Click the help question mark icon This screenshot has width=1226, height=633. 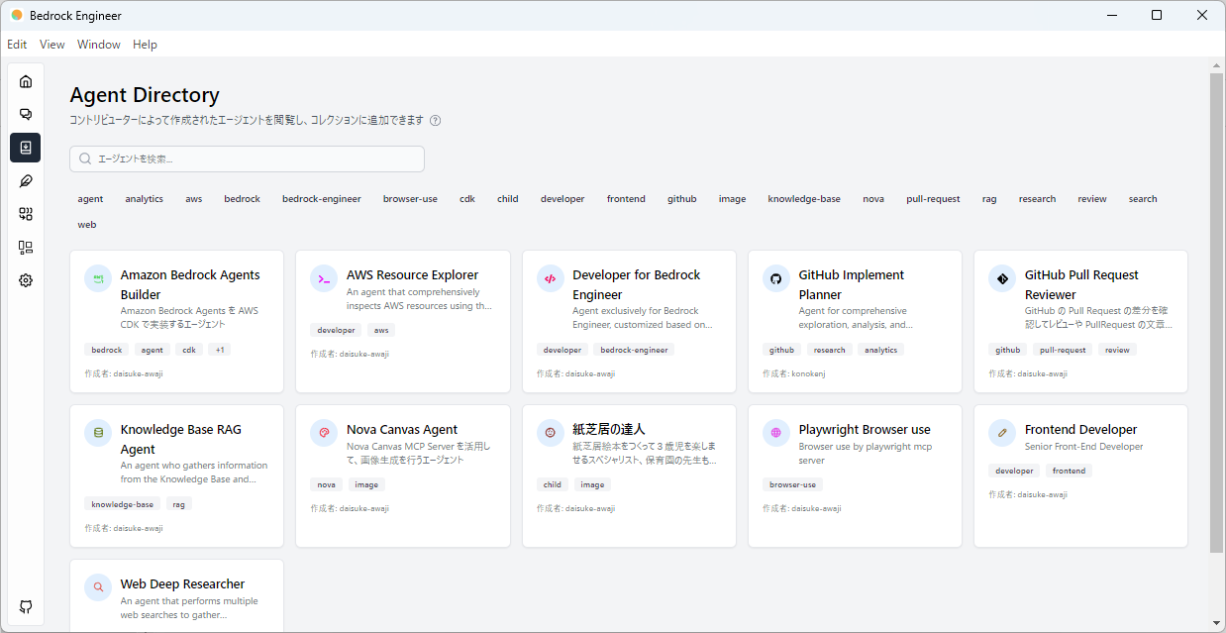click(x=435, y=121)
